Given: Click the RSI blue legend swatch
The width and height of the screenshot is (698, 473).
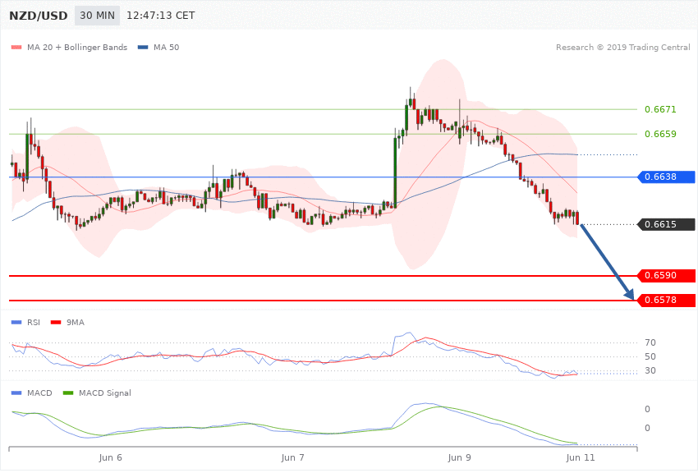Looking at the screenshot, I should pyautogui.click(x=16, y=322).
